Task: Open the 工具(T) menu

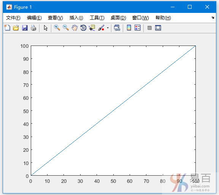Action: 97,18
